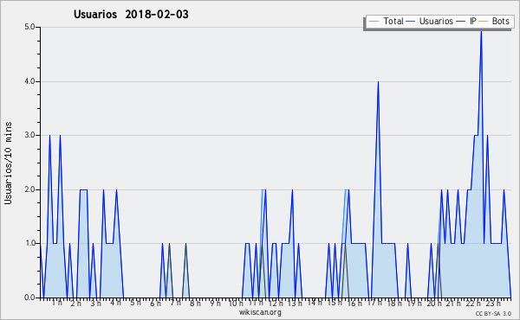The image size is (520, 320).
Task: Click the '14 h' x-axis label
Action: 315,303
